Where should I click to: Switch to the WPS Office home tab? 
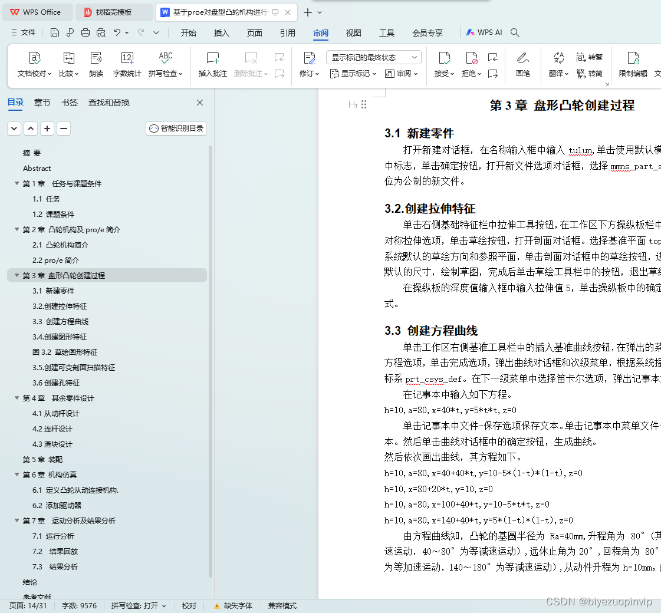click(x=37, y=12)
